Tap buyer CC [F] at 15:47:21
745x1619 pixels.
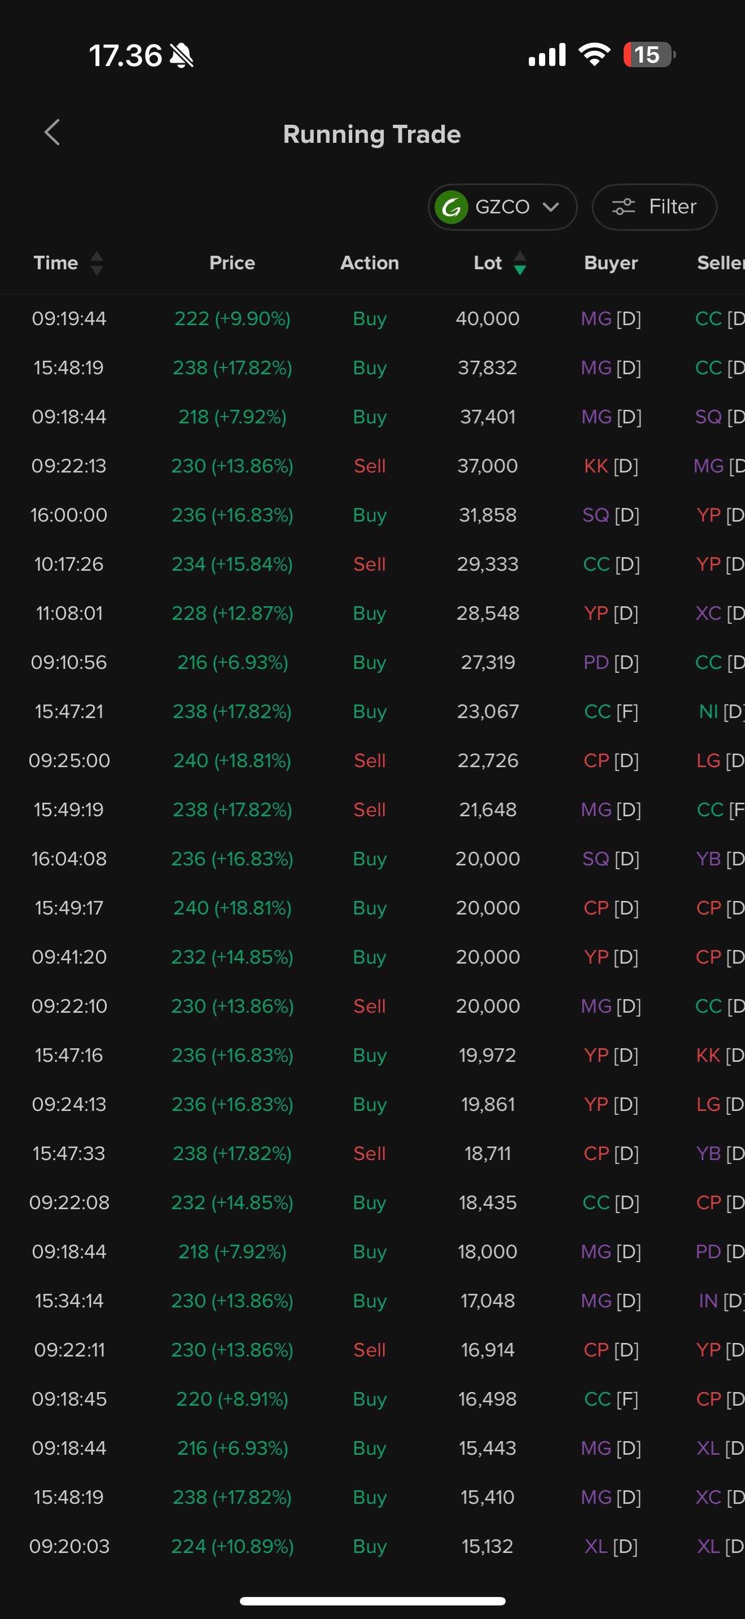611,711
